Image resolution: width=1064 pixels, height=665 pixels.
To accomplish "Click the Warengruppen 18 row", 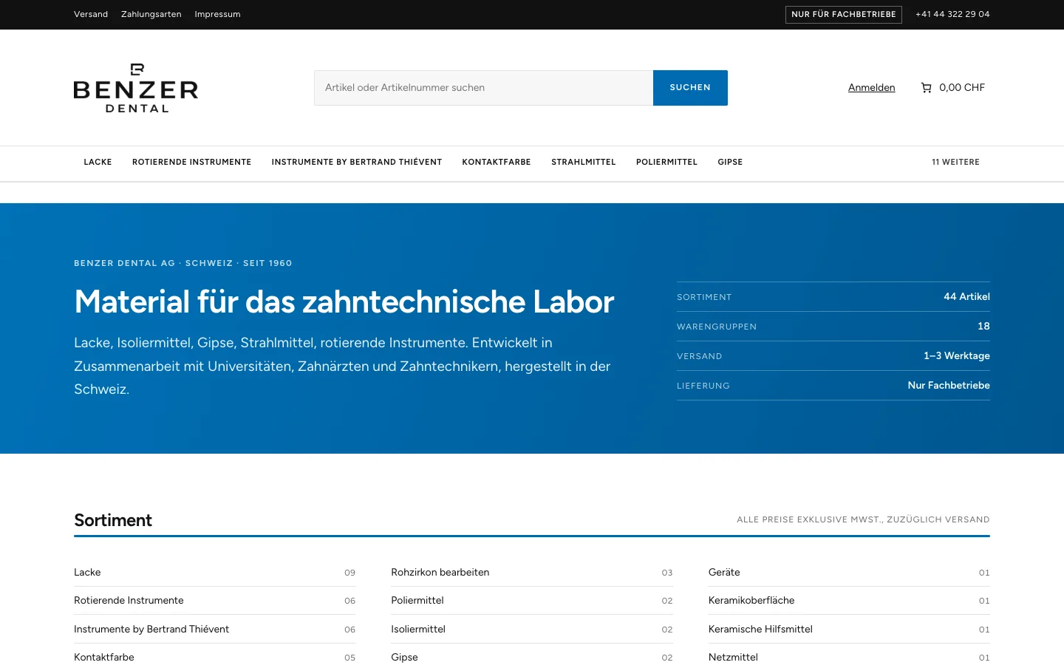I will tap(833, 327).
